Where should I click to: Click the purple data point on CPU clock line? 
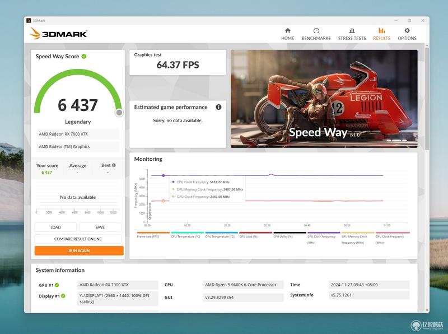(x=163, y=175)
